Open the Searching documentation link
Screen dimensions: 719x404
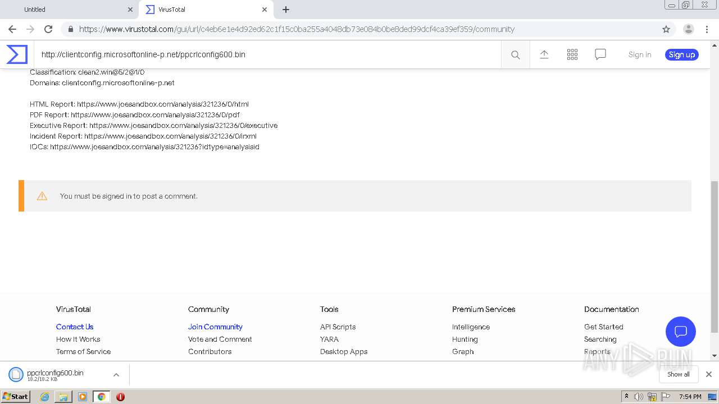click(x=600, y=339)
